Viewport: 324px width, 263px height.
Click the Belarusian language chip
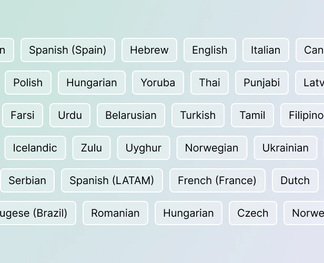click(x=130, y=115)
